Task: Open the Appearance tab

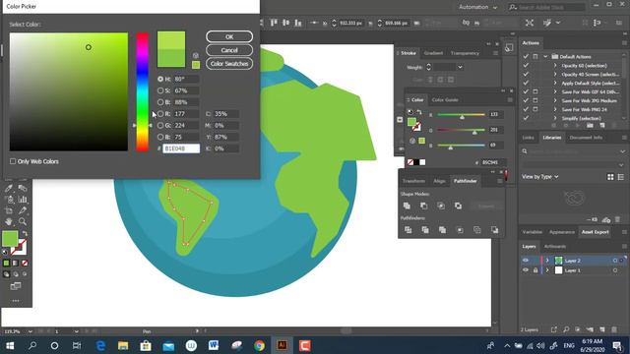Action: pyautogui.click(x=562, y=232)
